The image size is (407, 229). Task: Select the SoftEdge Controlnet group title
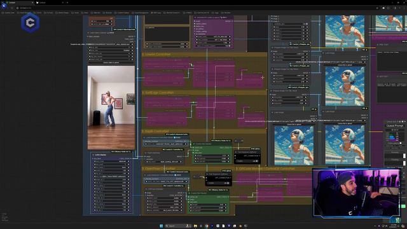point(158,92)
